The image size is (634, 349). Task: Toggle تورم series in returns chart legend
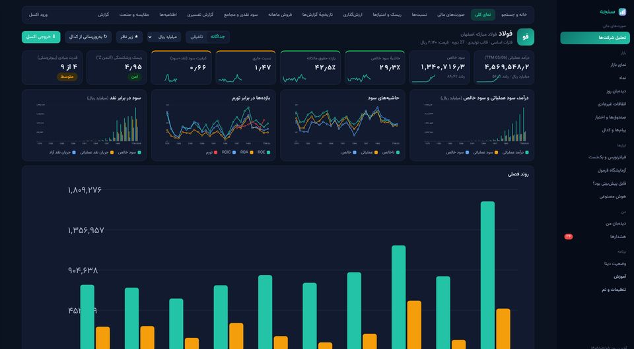(211, 152)
